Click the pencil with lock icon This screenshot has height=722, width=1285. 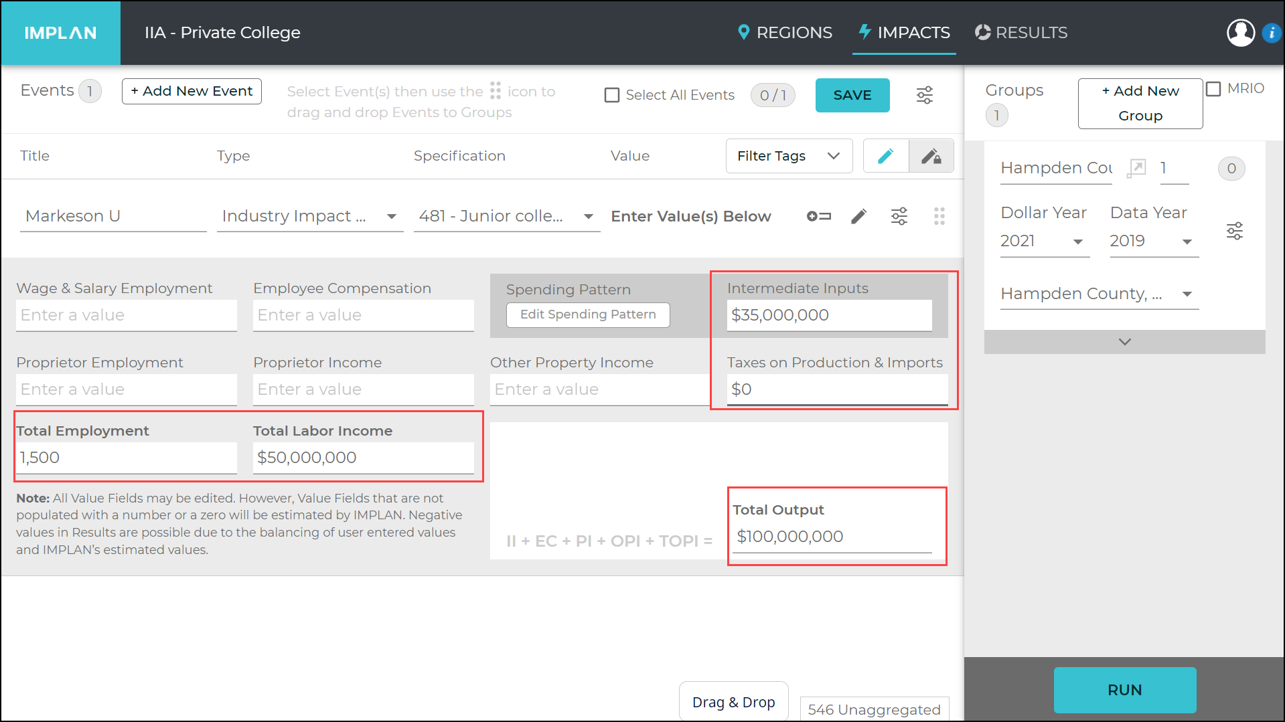point(931,156)
